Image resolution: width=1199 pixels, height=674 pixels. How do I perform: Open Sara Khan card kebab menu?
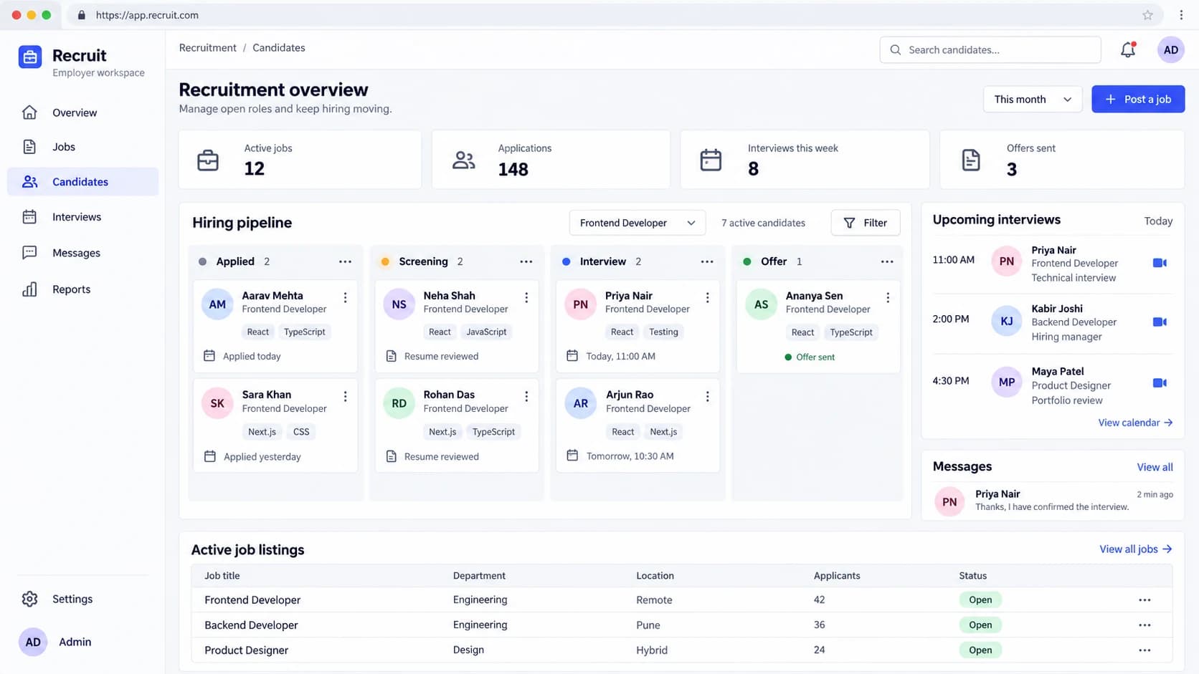click(x=345, y=396)
